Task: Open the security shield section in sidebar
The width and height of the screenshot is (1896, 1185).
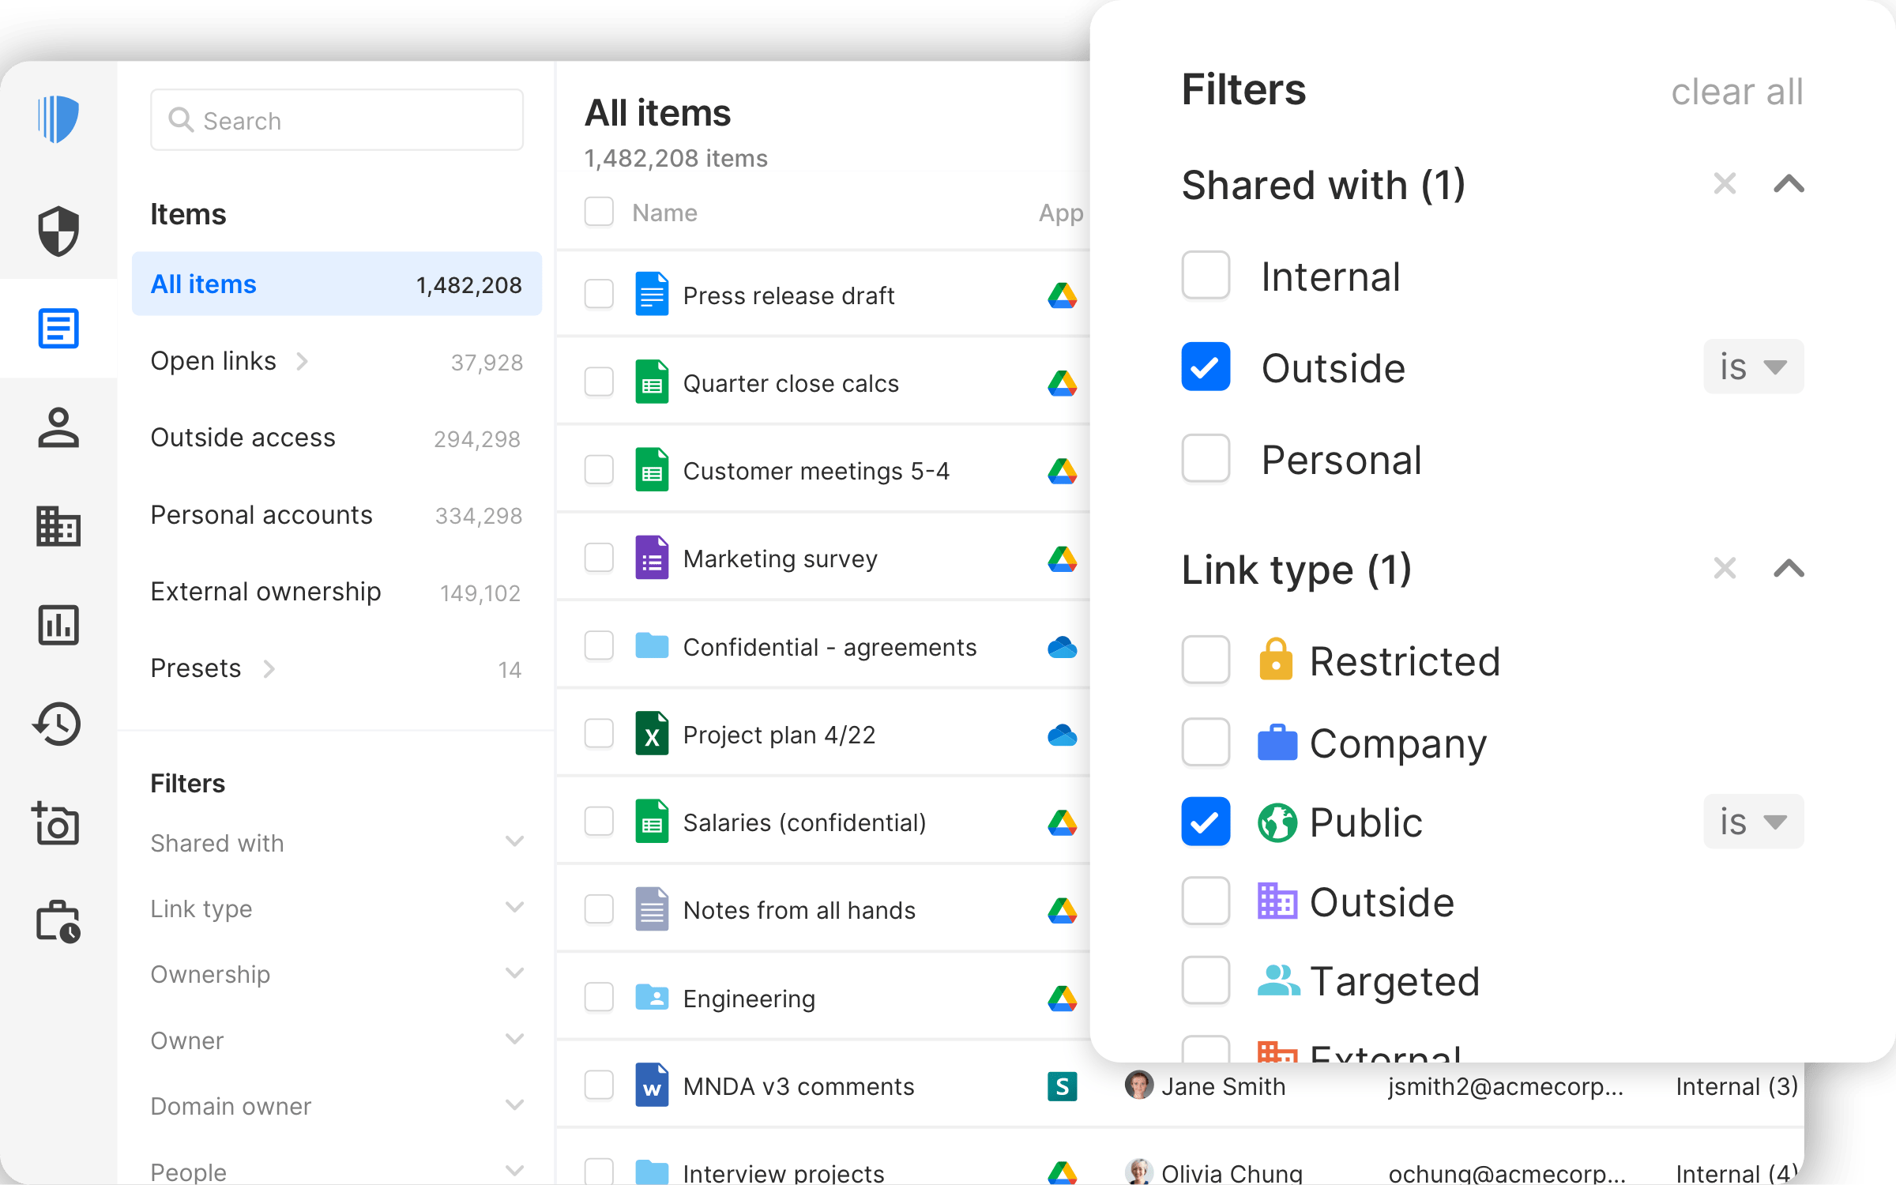Action: tap(58, 231)
